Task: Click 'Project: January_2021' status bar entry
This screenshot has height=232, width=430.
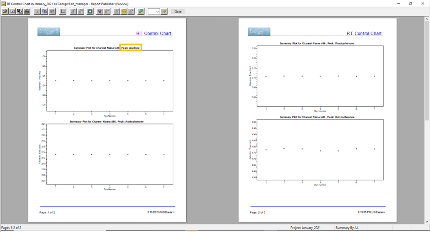Action: point(305,227)
